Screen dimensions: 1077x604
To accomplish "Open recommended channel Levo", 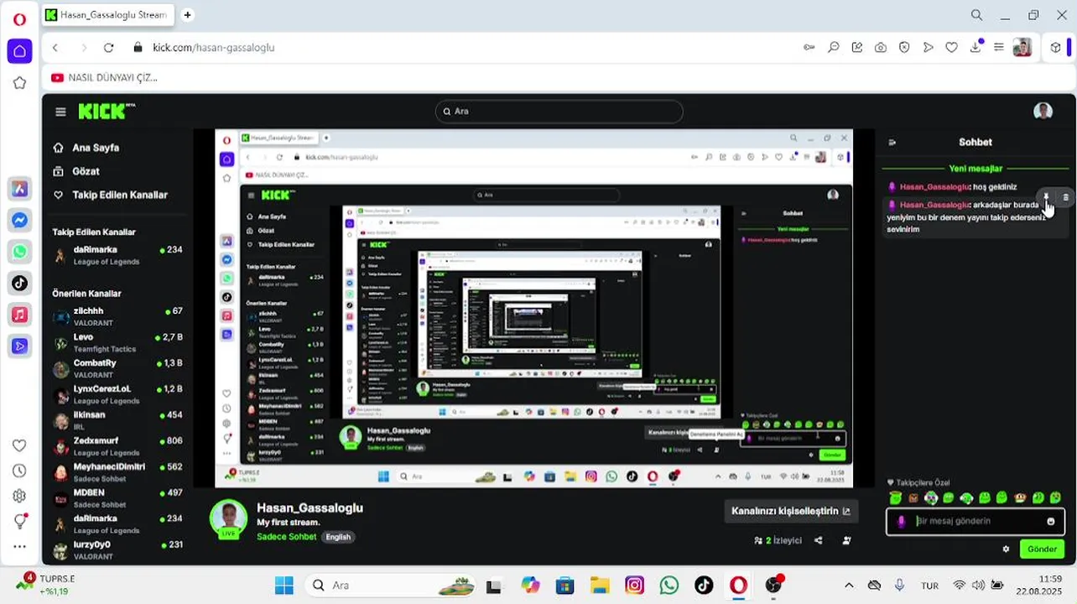I will (x=117, y=342).
